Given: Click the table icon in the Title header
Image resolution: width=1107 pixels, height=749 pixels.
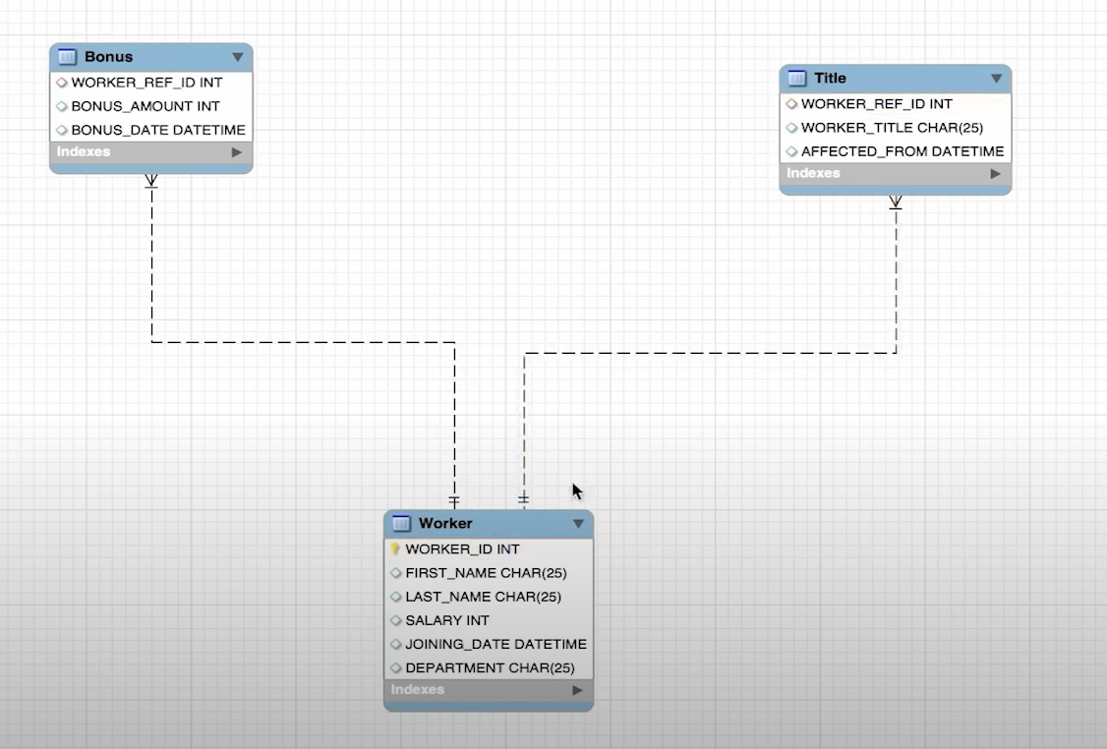Looking at the screenshot, I should coord(796,78).
